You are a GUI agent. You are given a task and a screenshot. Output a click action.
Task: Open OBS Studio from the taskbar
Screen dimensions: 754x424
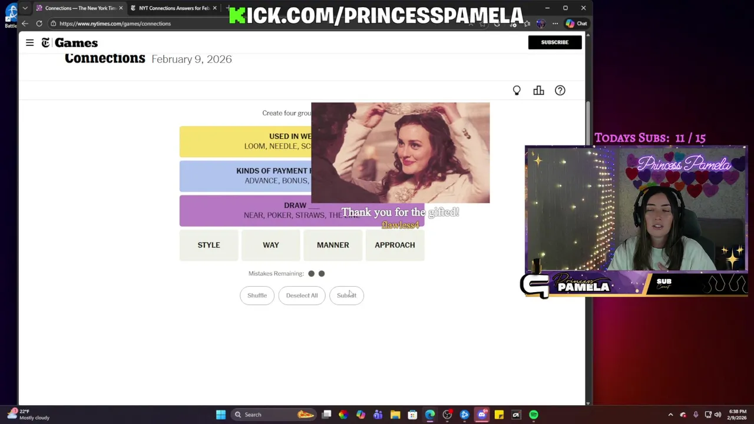[x=447, y=415]
